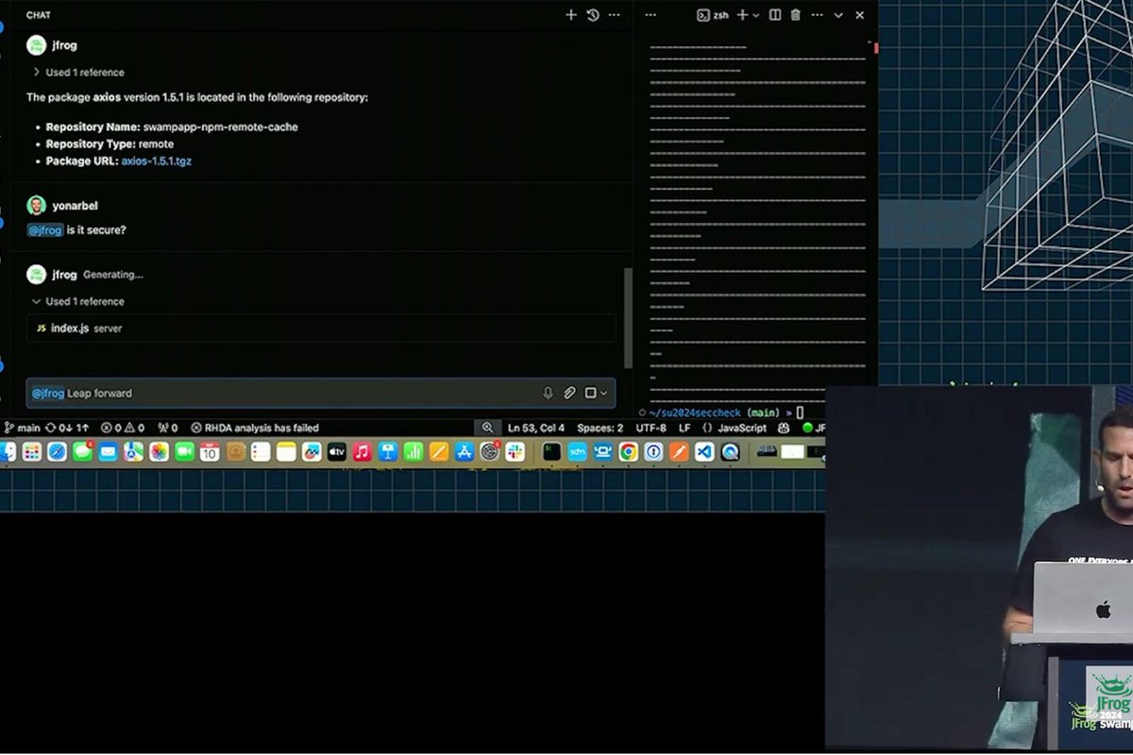Screen dimensions: 1133x755
Task: Attach context with paperclip icon
Action: point(569,393)
